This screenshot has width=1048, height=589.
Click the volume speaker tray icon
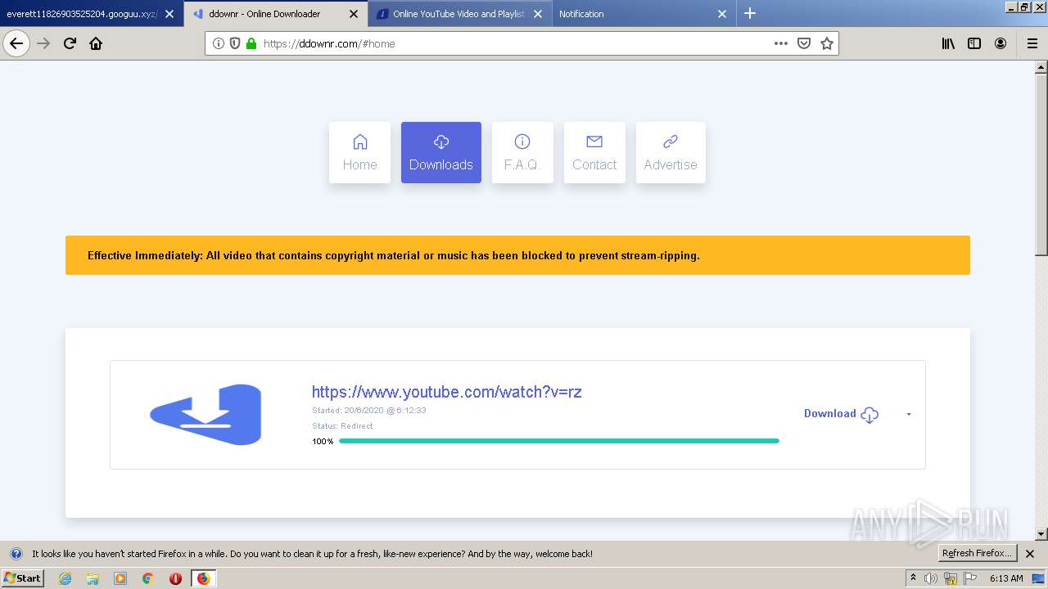pos(931,578)
